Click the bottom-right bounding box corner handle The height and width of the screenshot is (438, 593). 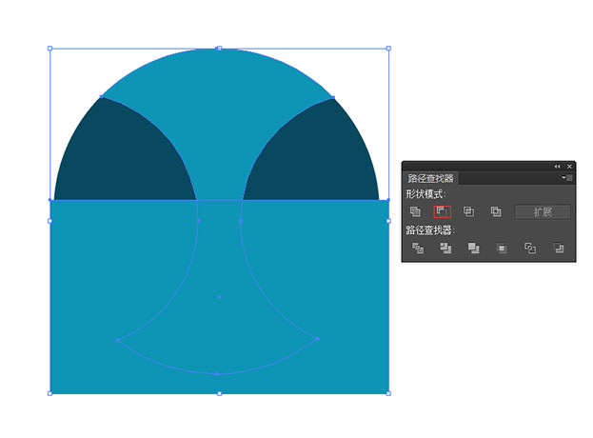tap(388, 392)
